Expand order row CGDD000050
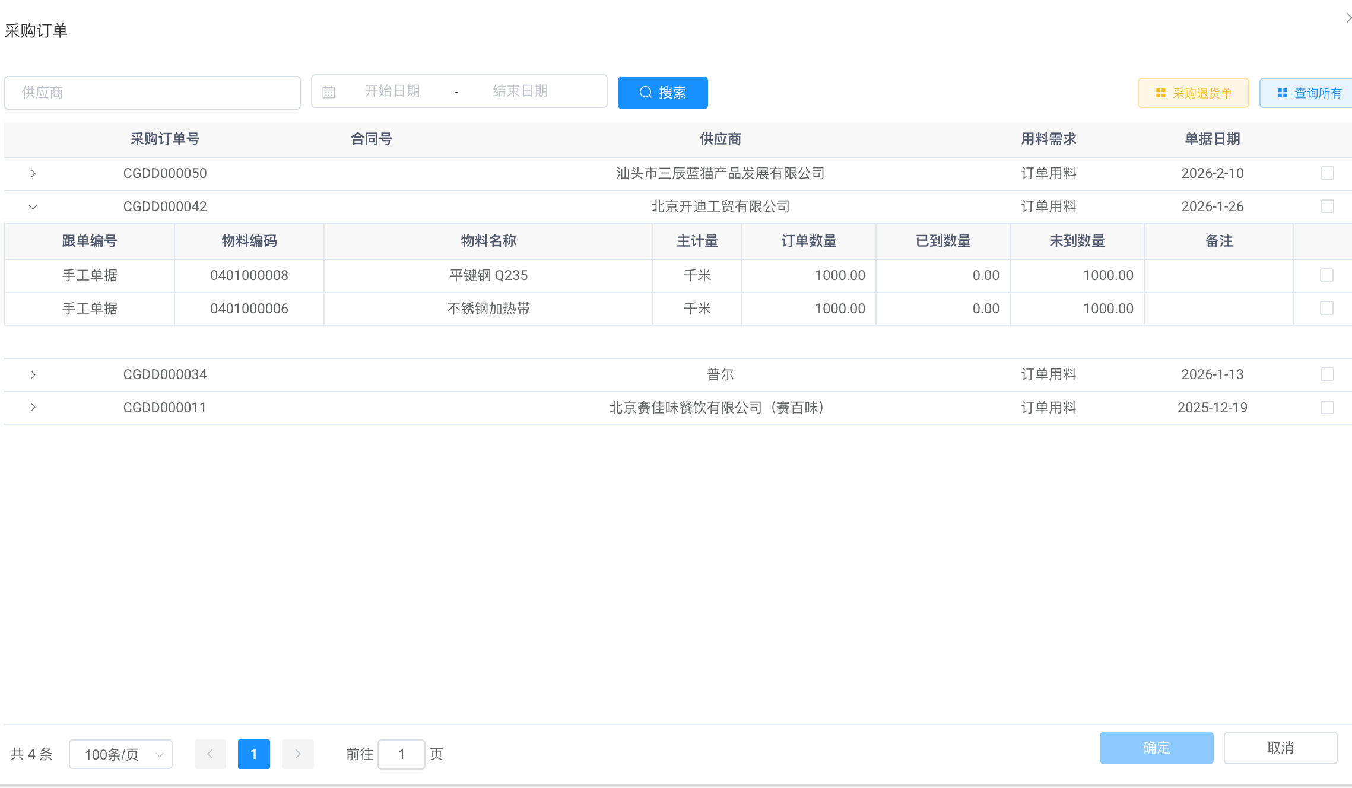This screenshot has width=1352, height=788. click(x=33, y=173)
